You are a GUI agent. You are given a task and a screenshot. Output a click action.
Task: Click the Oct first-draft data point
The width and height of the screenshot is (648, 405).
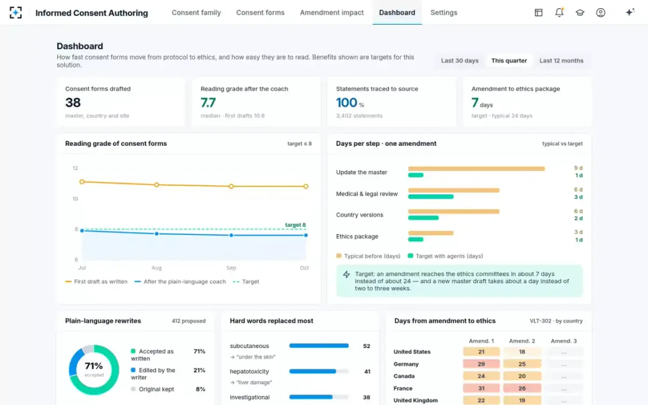click(306, 186)
